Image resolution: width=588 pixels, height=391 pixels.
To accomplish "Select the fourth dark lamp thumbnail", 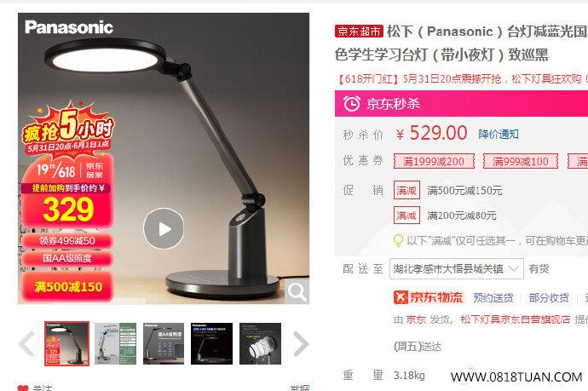I will (211, 343).
